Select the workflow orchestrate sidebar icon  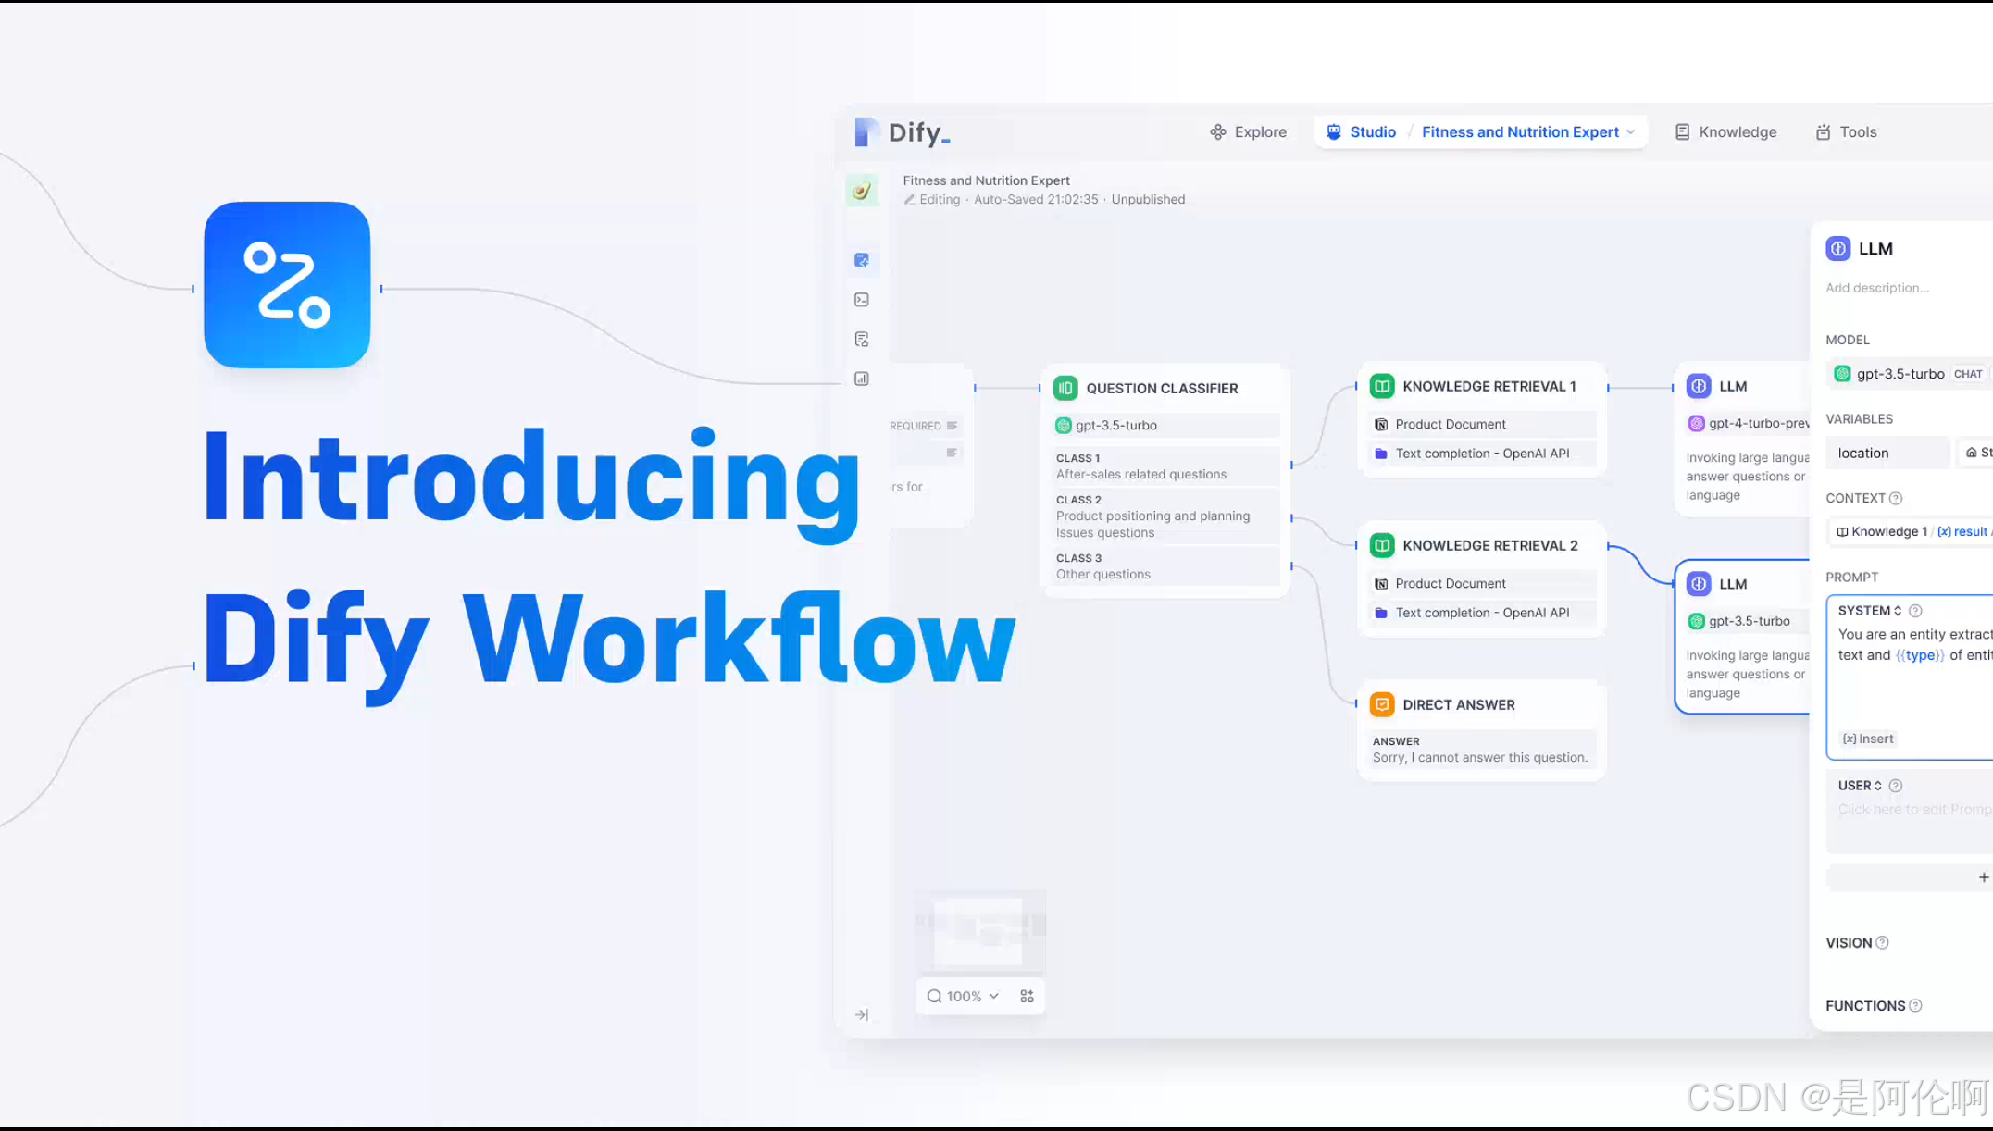862,260
